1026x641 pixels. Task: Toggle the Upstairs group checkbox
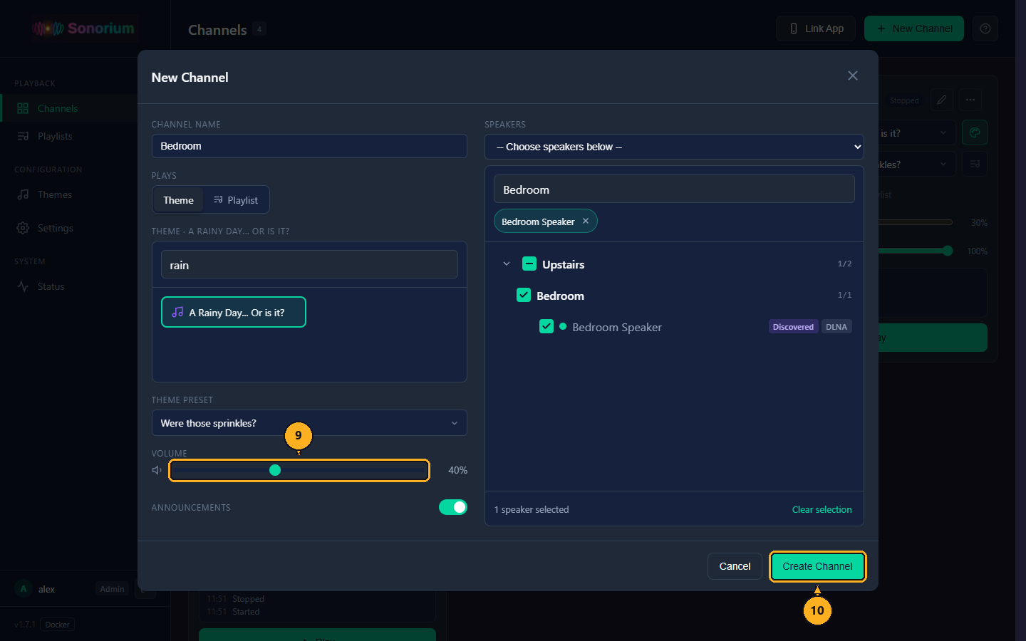coord(529,264)
